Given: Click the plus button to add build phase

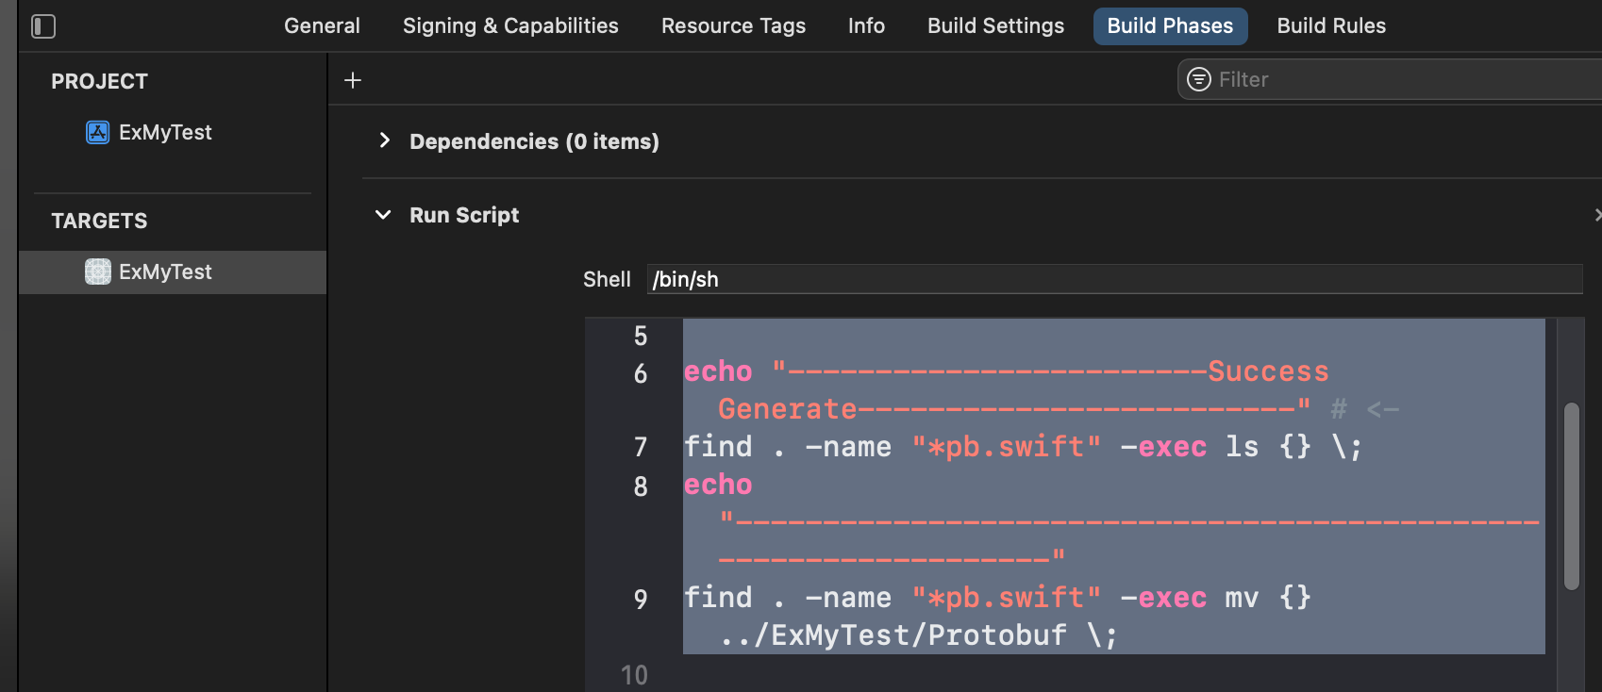Looking at the screenshot, I should click(353, 80).
